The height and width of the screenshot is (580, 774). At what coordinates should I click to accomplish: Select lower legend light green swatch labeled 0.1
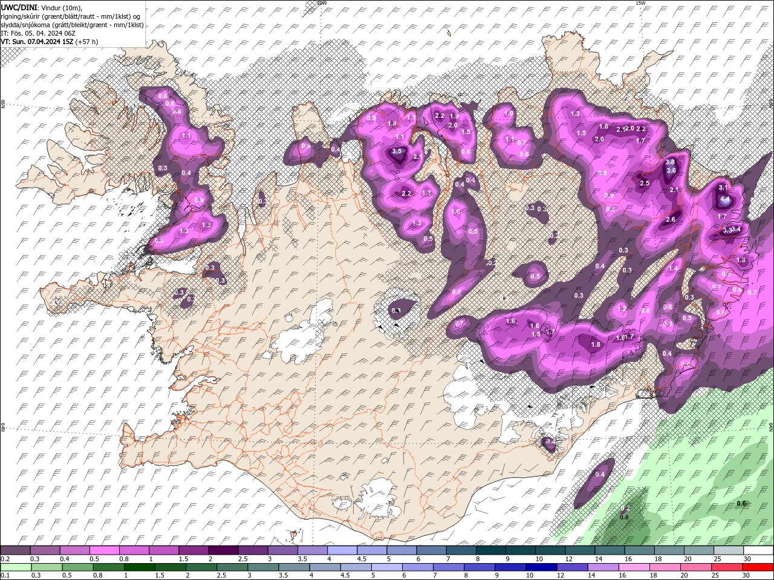point(16,567)
